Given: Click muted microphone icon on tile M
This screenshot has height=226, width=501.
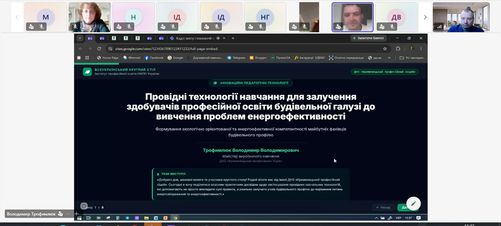Looking at the screenshot, I should pos(41,27).
